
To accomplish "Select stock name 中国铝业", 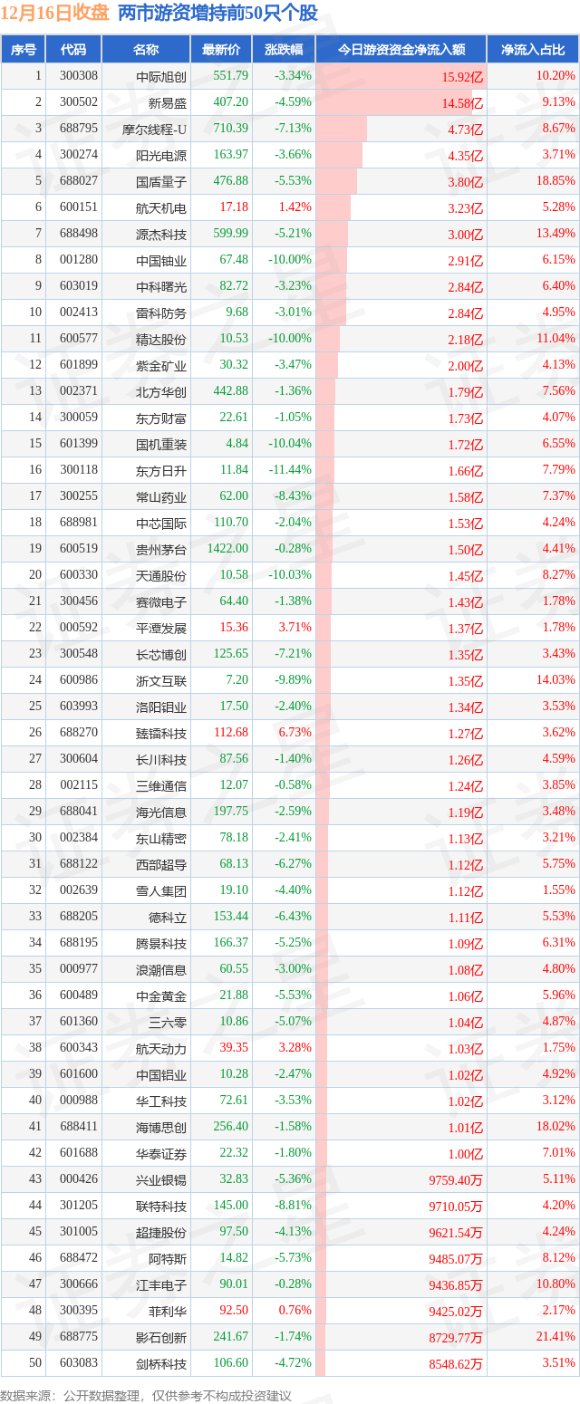I will [x=161, y=1074].
